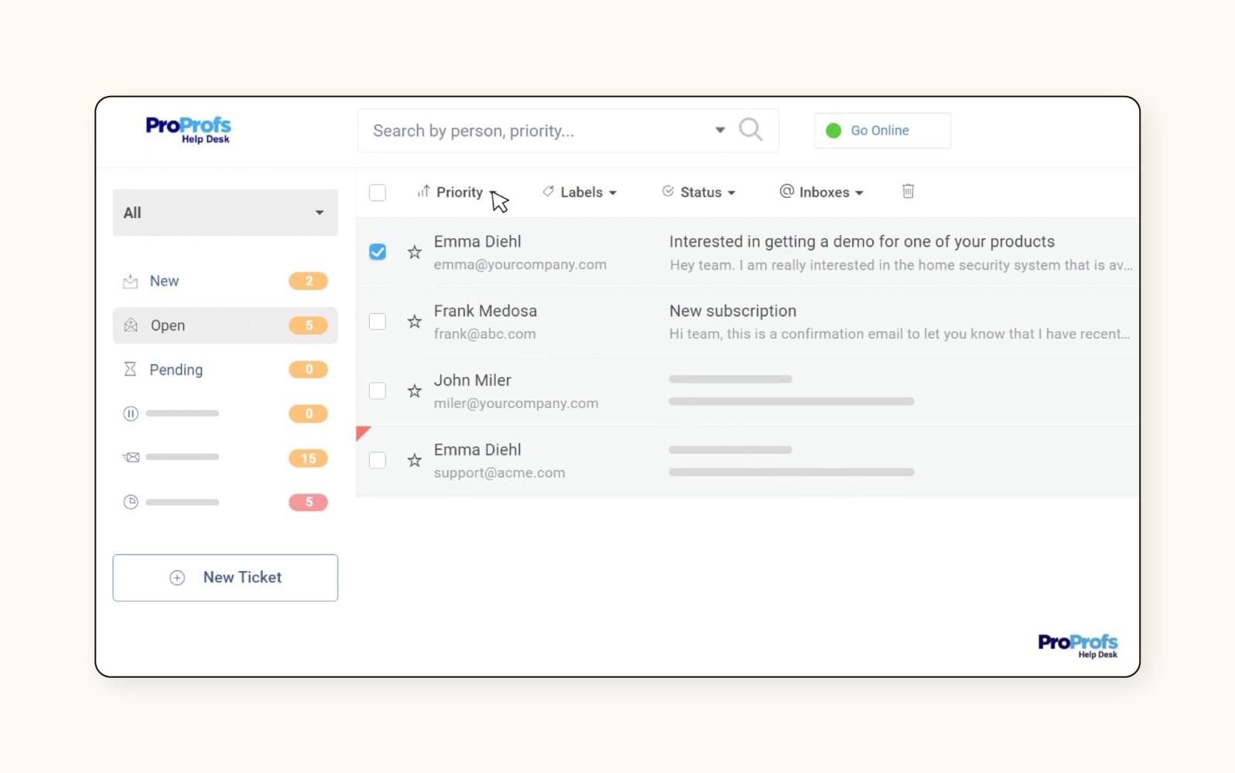Select the Pending tickets folder
Image resolution: width=1235 pixels, height=773 pixels.
pos(225,369)
